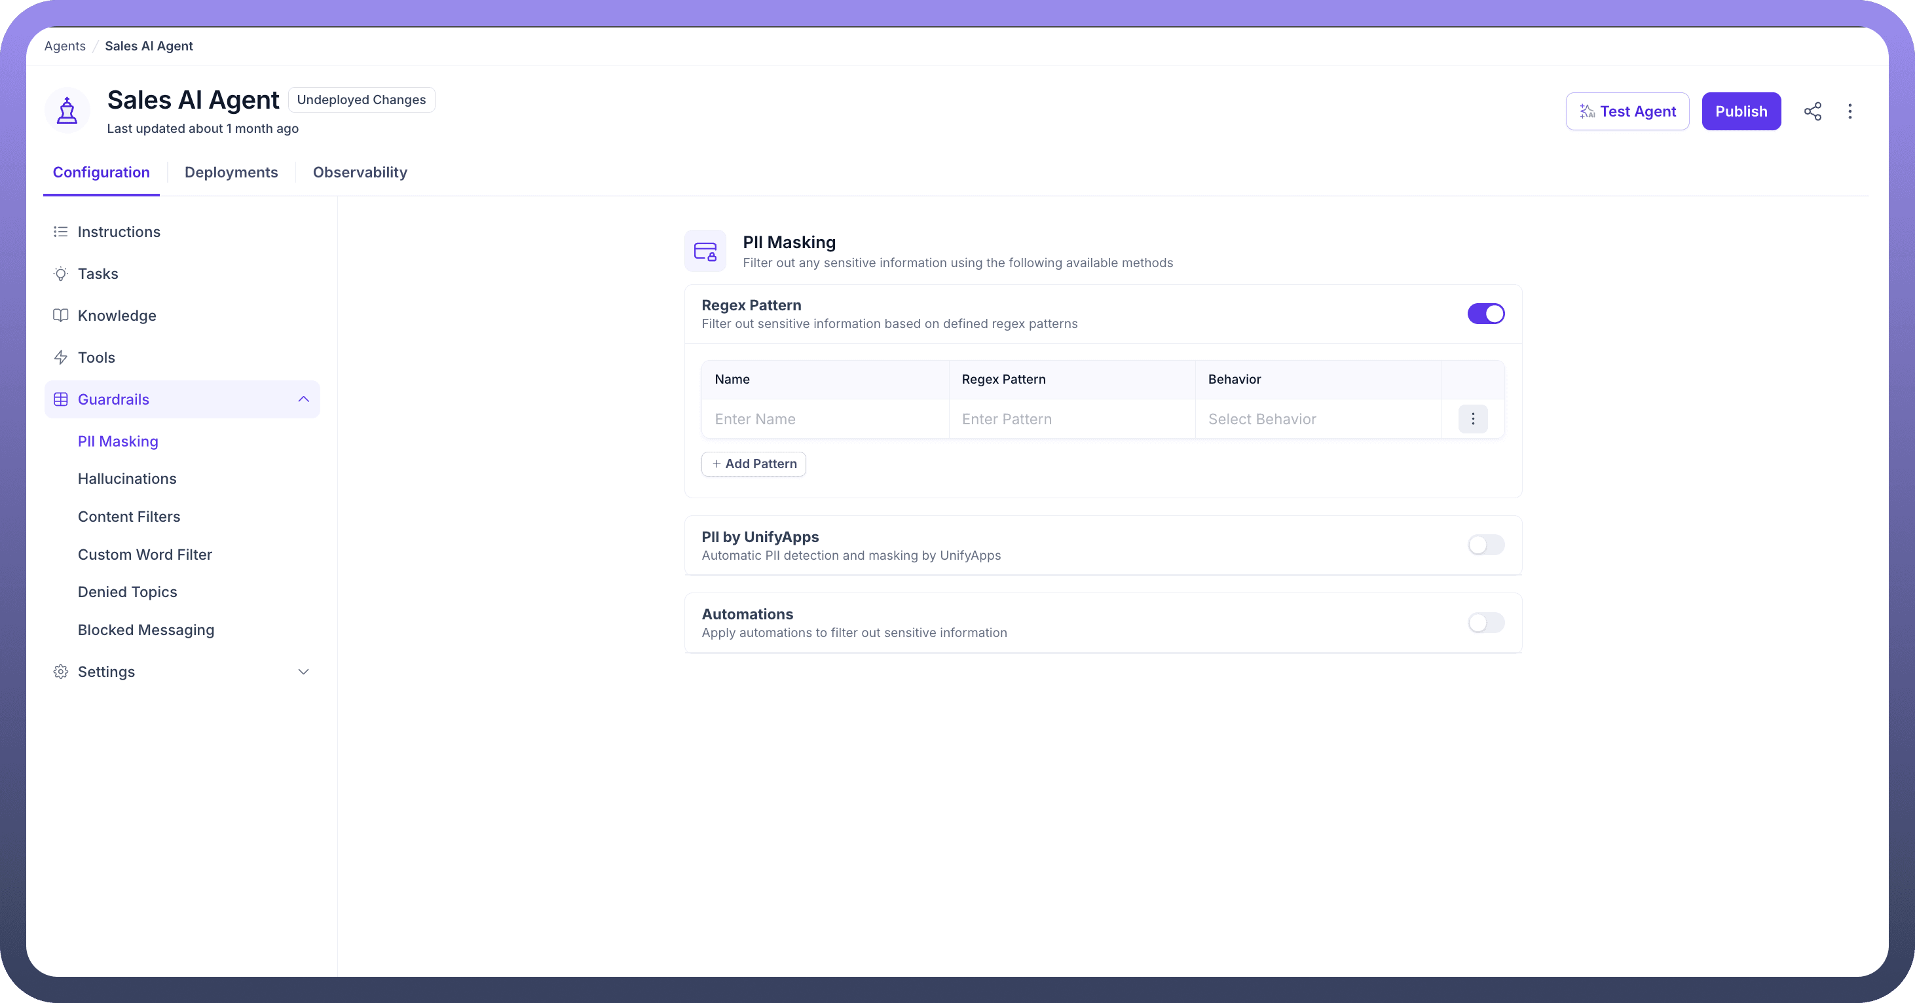Click the share icon near Publish

(1812, 111)
